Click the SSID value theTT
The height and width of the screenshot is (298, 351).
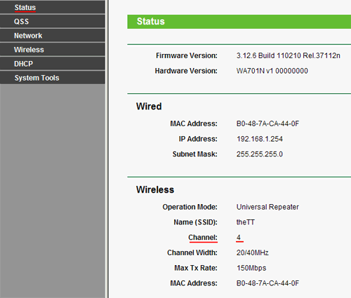pyautogui.click(x=245, y=222)
